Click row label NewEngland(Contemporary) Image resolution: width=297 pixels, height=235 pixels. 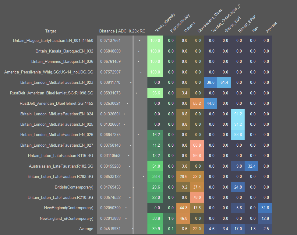[69, 208]
